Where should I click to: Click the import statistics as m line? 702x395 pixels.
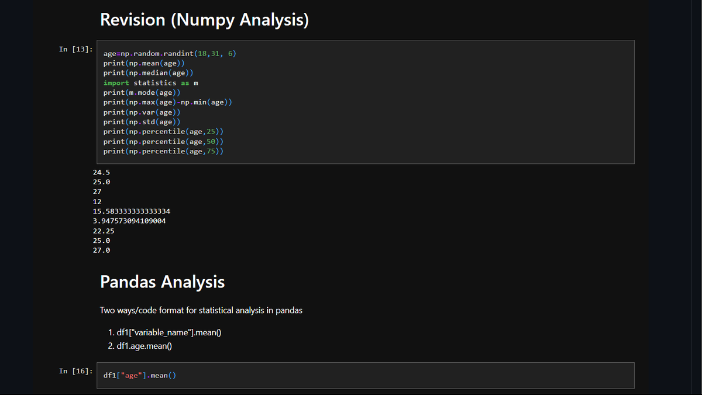[x=152, y=83]
